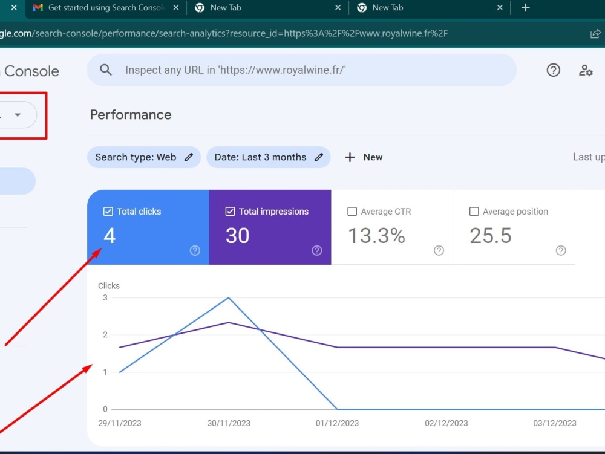Image resolution: width=605 pixels, height=454 pixels.
Task: Edit the Date: Last 3 months pencil
Action: 319,157
